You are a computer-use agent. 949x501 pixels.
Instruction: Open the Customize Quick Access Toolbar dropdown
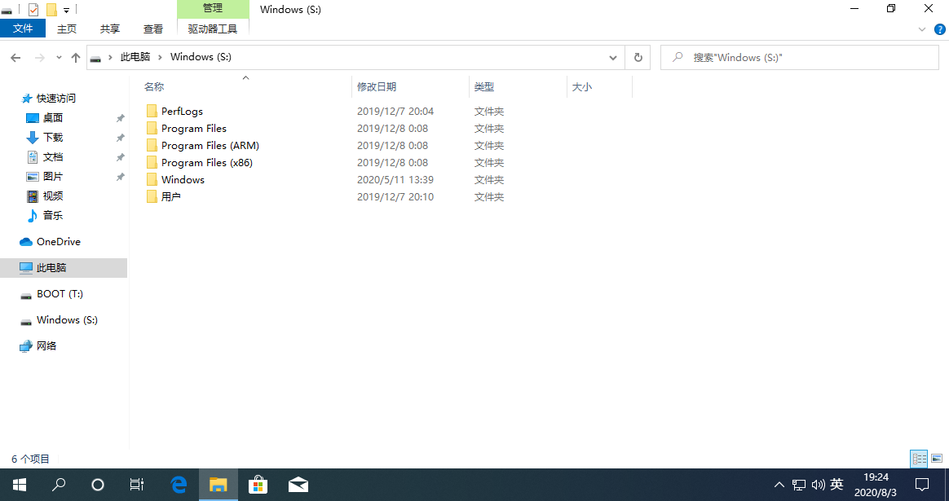tap(66, 10)
